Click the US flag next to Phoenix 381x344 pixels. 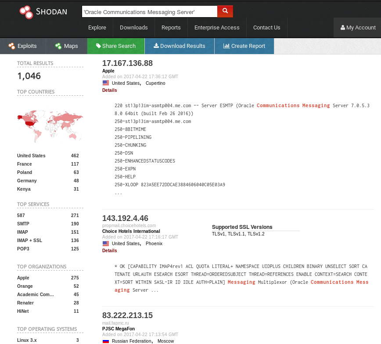point(106,243)
